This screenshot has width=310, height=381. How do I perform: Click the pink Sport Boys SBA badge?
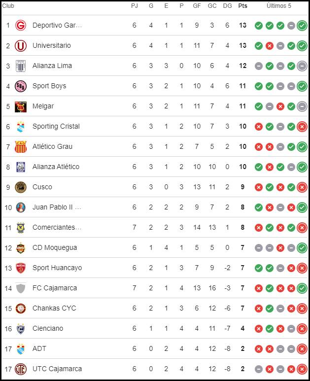[x=21, y=86]
